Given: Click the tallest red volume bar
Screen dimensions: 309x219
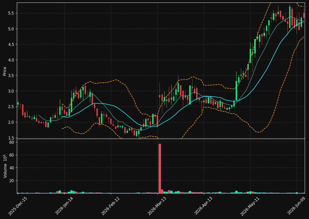Looking at the screenshot, I should point(160,169).
